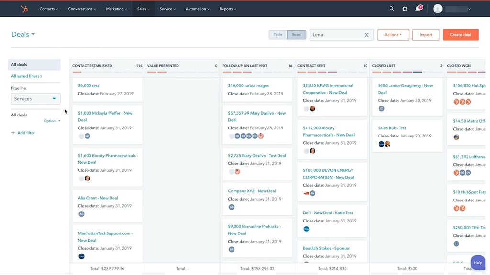Open the settings gear icon

point(405,9)
